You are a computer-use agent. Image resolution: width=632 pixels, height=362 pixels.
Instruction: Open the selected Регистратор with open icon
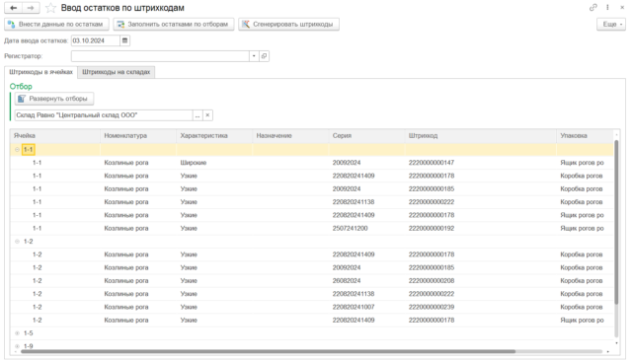click(x=264, y=56)
